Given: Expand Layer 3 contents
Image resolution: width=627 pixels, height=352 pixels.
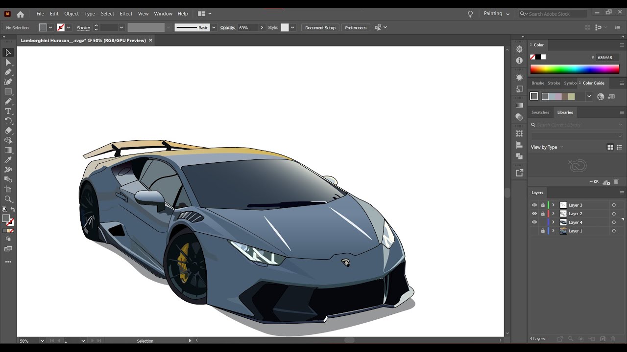Looking at the screenshot, I should tap(553, 205).
